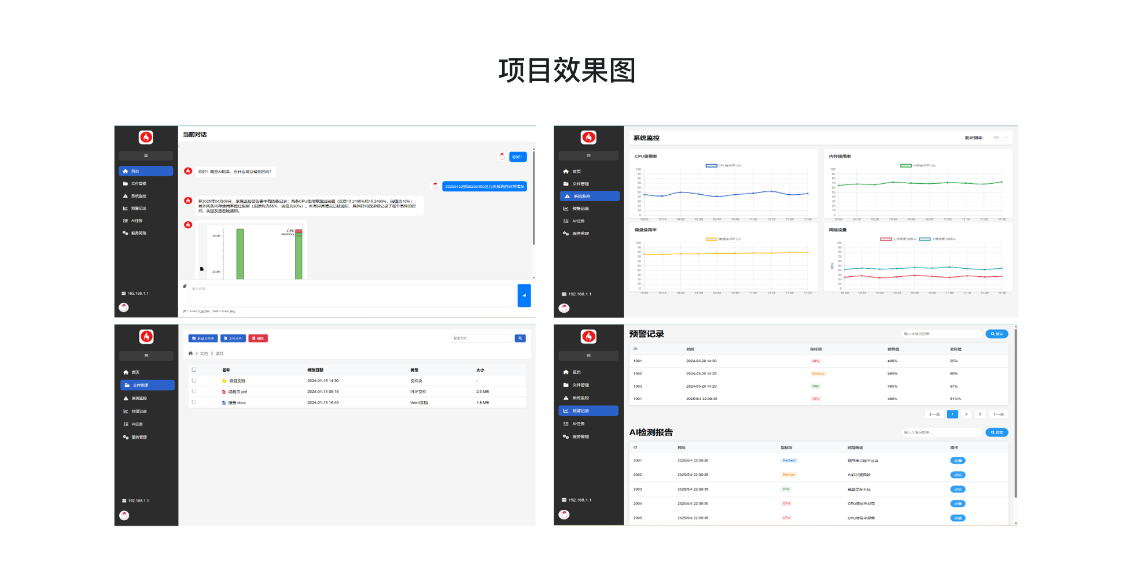Click Memory tag in alert row 1002
This screenshot has width=1134, height=578.
click(818, 373)
